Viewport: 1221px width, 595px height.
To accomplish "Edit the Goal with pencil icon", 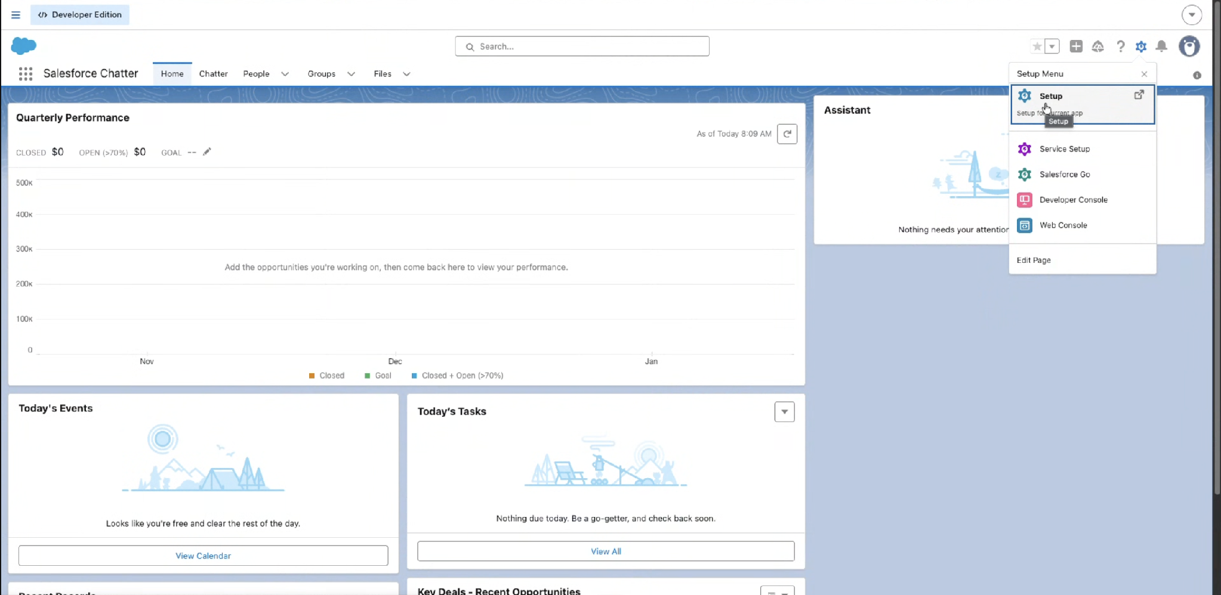I will [207, 152].
